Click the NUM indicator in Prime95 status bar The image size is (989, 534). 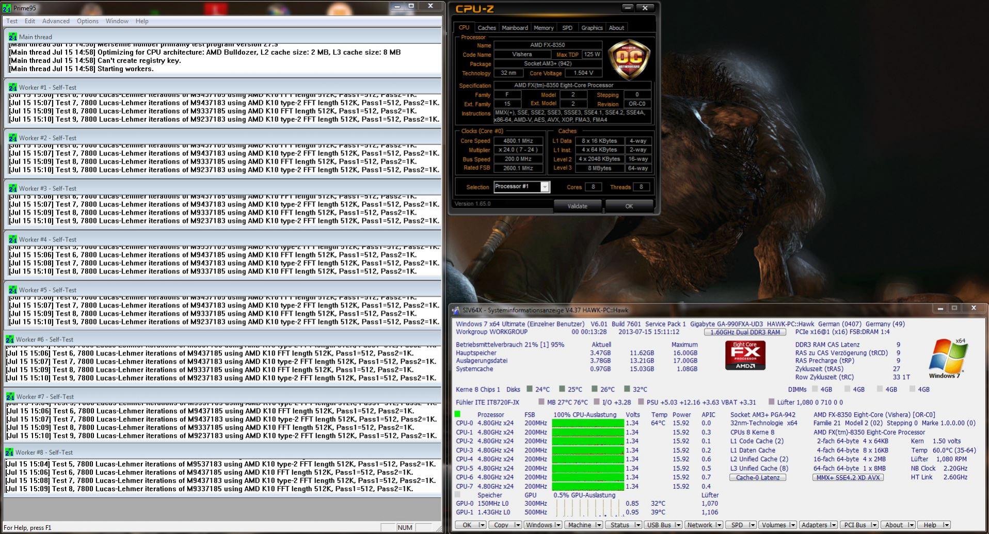point(405,527)
